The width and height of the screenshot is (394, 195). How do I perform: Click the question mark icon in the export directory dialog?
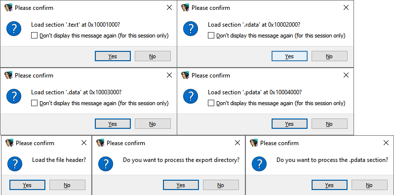[106, 164]
